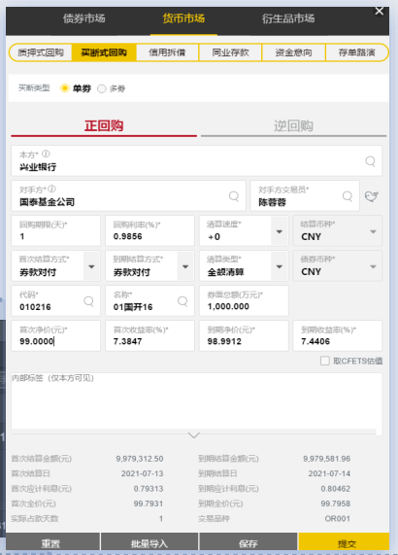Click search icon in 本方 field
Viewport: 398px width, 555px height.
pyautogui.click(x=370, y=161)
